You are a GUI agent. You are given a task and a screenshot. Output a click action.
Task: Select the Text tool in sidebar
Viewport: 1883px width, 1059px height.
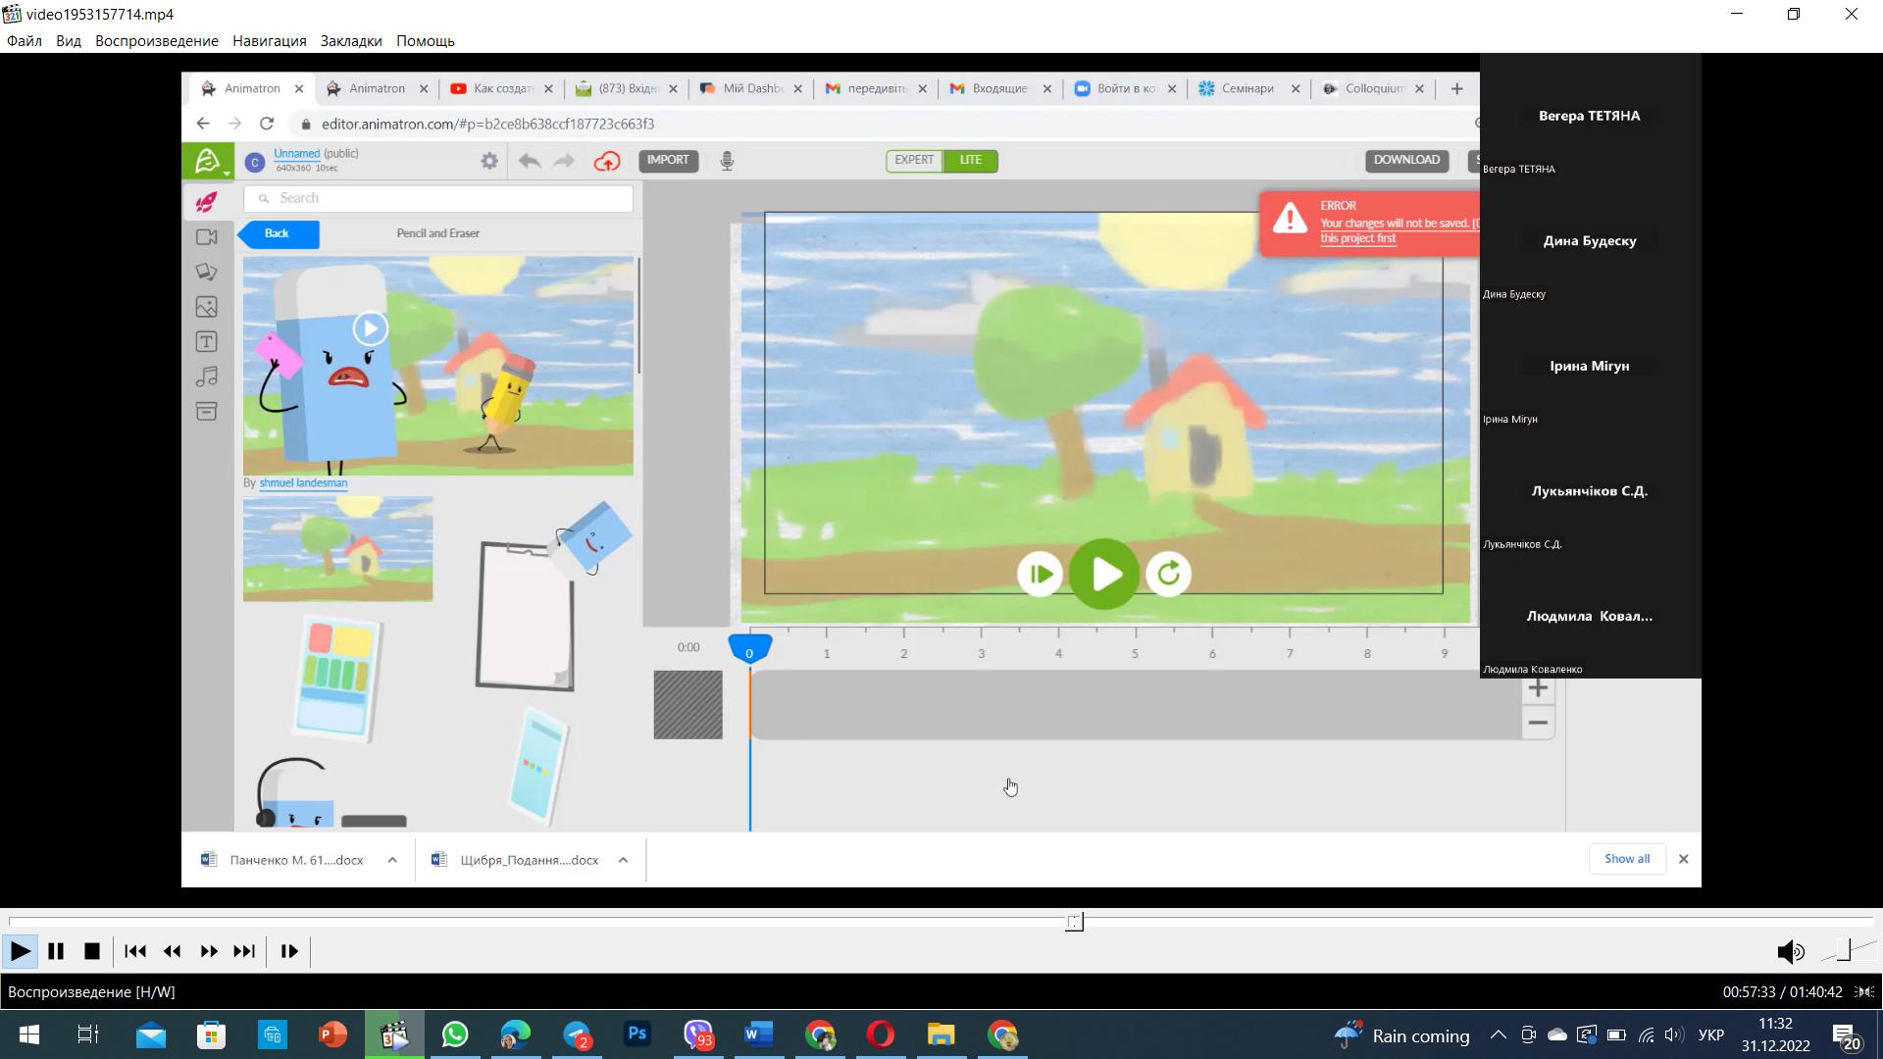206,342
